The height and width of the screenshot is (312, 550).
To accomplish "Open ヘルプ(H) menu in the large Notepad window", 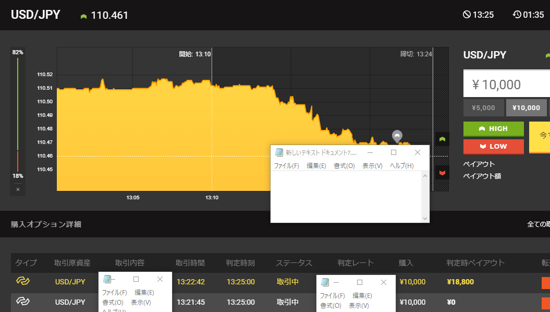I will point(401,165).
